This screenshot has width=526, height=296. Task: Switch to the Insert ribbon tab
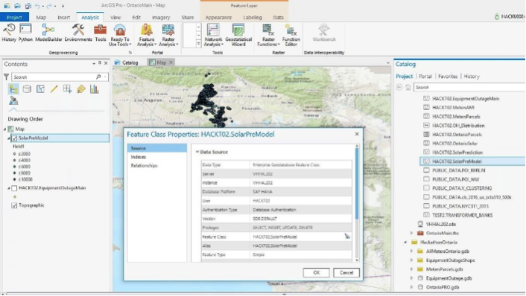[64, 17]
